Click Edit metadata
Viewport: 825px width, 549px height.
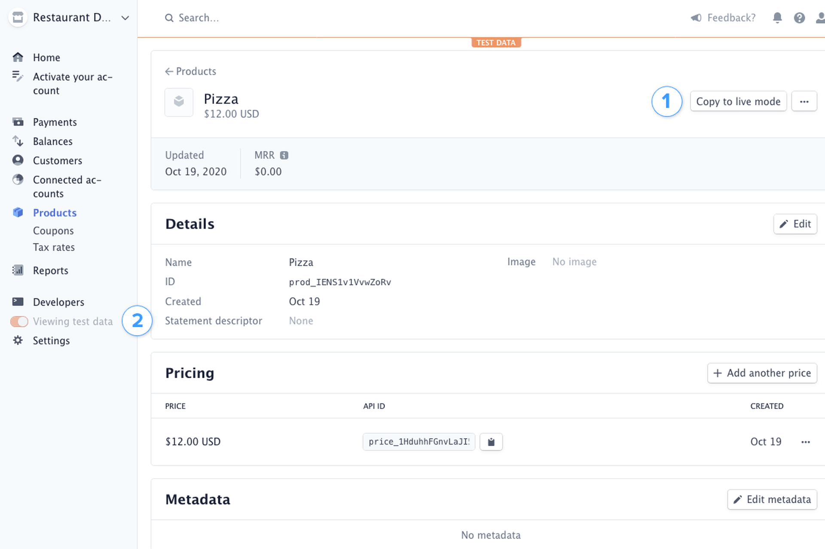coord(772,499)
